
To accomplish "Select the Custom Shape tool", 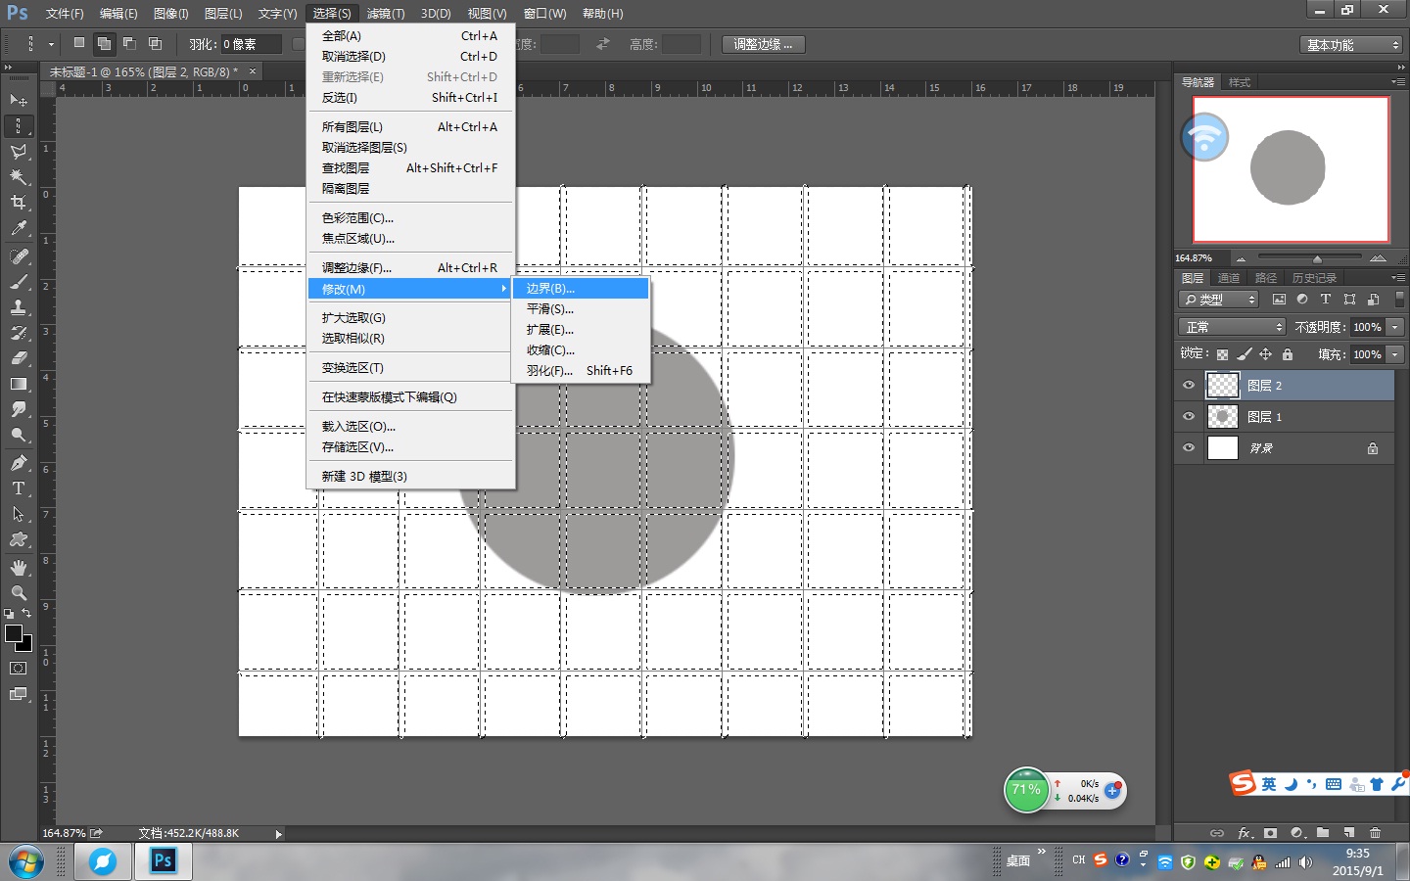I will point(19,539).
